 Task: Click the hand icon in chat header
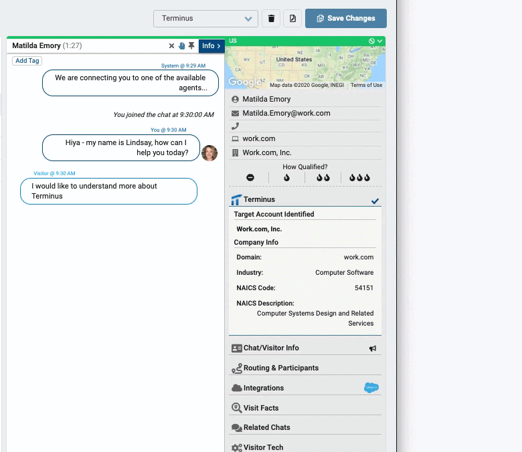click(x=181, y=46)
